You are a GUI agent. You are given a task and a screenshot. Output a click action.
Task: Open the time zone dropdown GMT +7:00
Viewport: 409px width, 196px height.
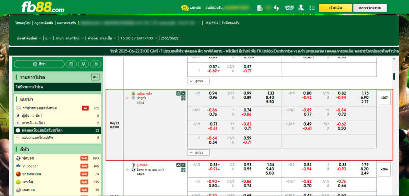(x=139, y=38)
